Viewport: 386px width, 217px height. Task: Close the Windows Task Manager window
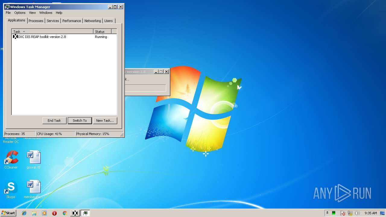[121, 7]
